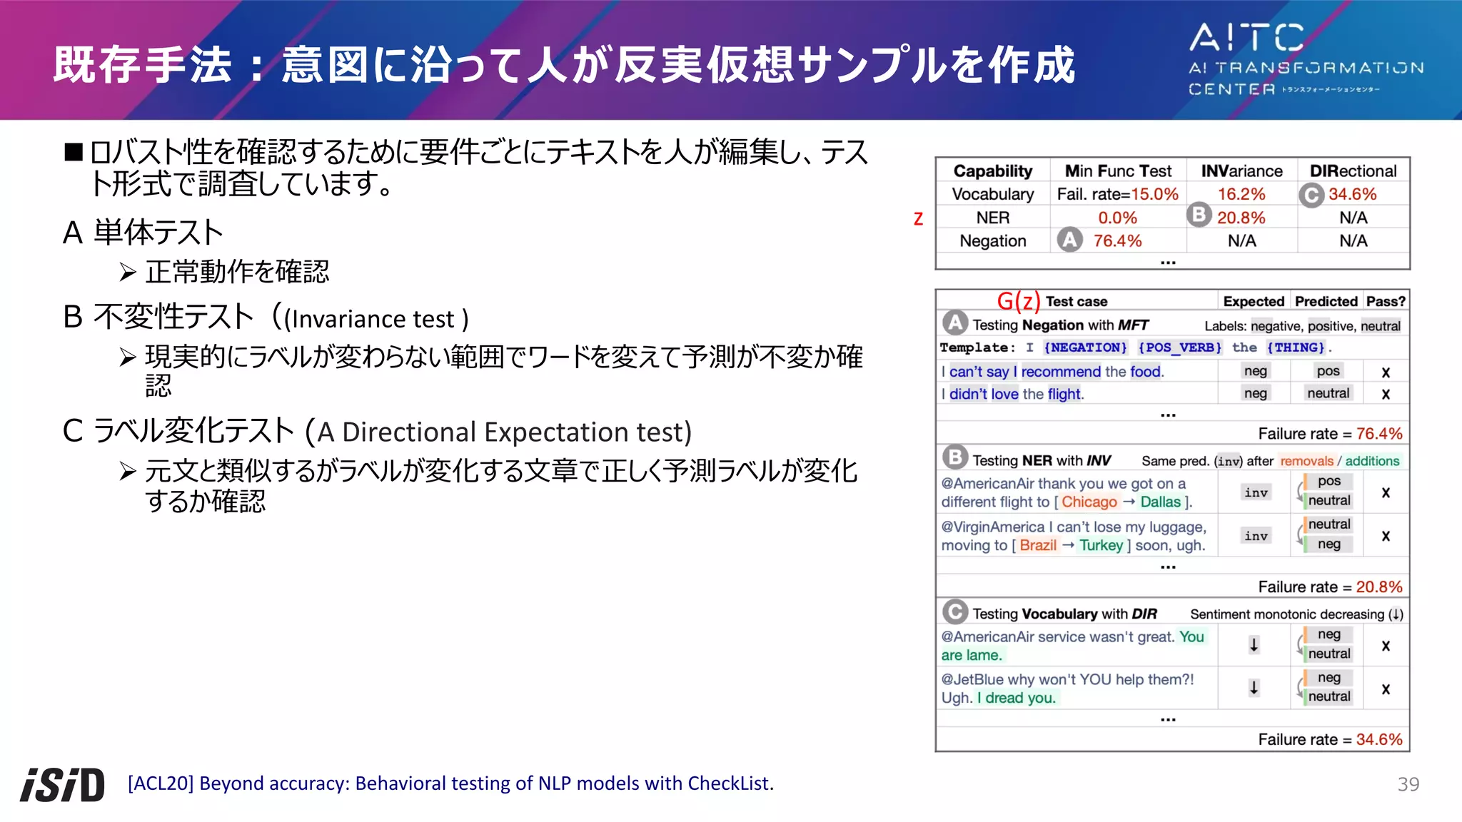1462x822 pixels.
Task: Click the 'DIRectional' column header
Action: [1353, 171]
